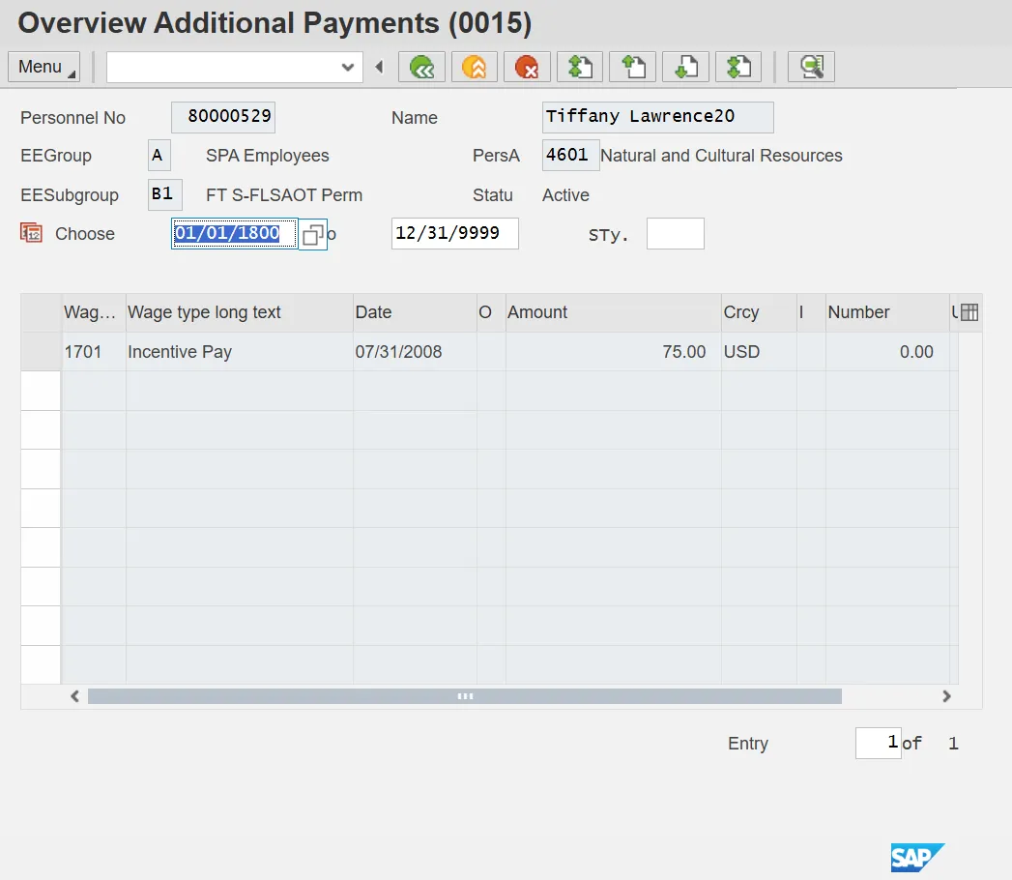Click the Amount column header

pyautogui.click(x=537, y=312)
